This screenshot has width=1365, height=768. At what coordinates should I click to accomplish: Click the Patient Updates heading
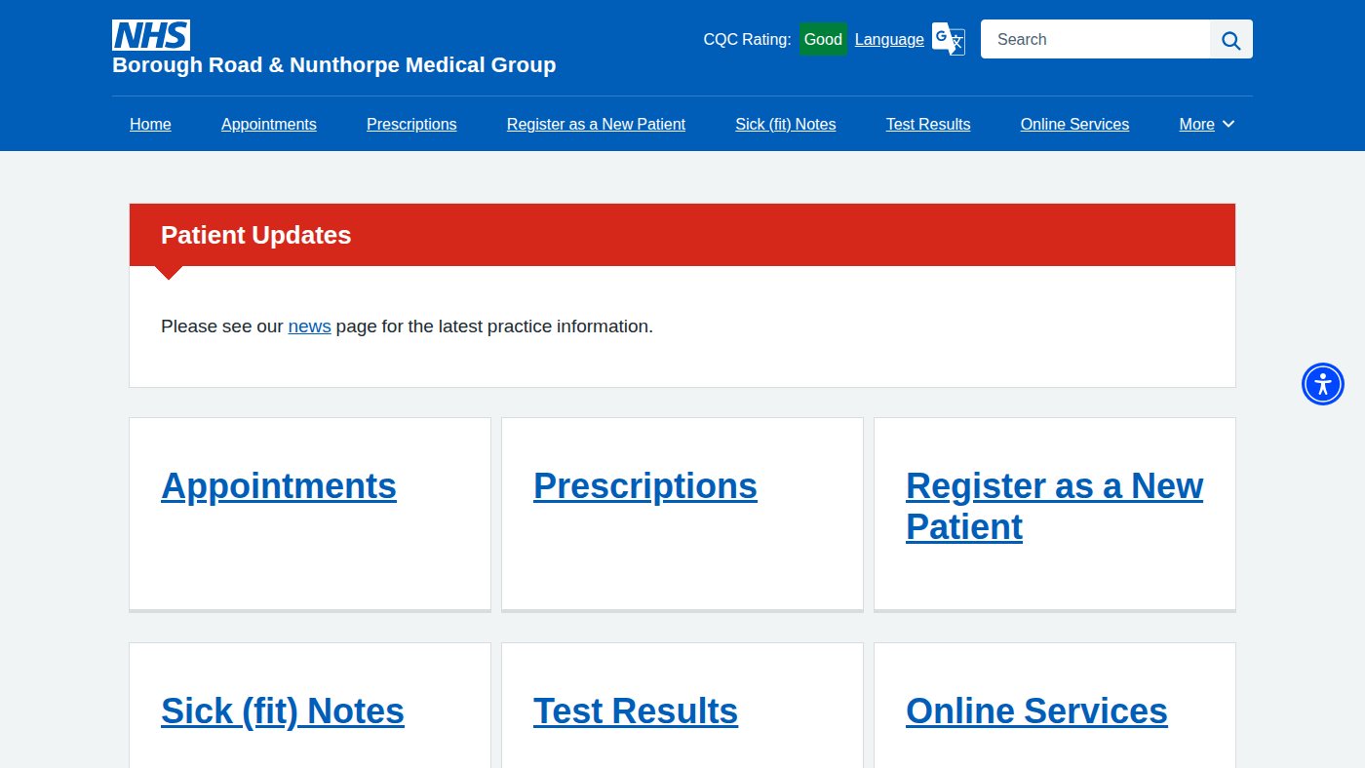[256, 235]
